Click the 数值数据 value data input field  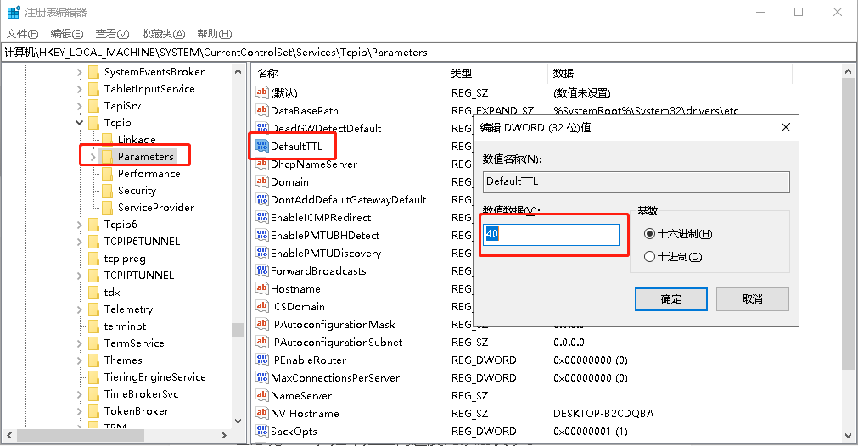[552, 235]
